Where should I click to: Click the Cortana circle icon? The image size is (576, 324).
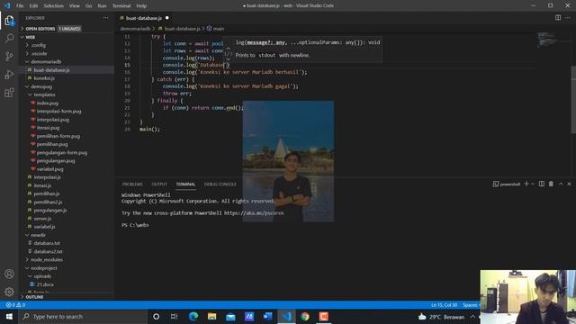(156, 316)
